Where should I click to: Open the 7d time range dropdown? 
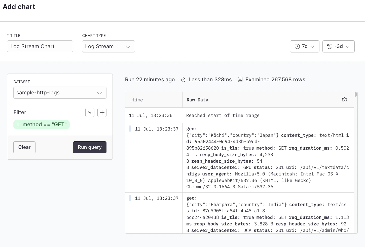(x=305, y=46)
